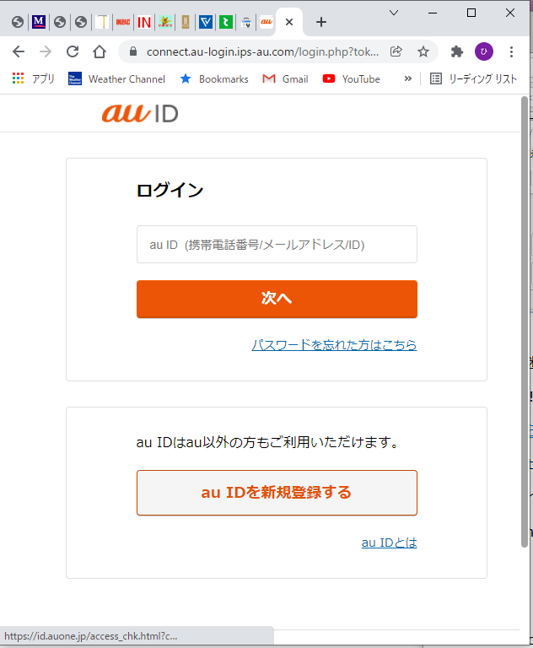Open Chrome three-dot menu

511,51
